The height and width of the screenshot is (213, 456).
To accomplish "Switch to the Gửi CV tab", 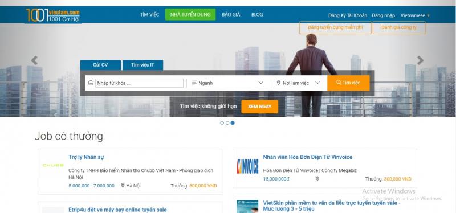I will point(100,65).
